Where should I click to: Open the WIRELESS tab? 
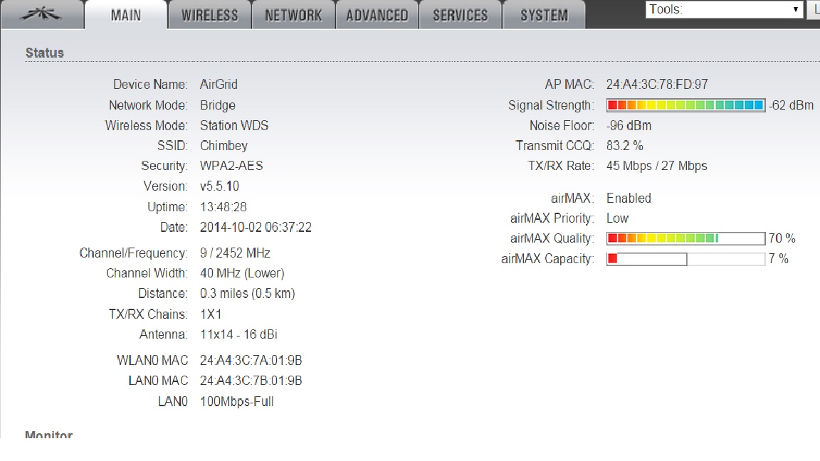(x=209, y=15)
